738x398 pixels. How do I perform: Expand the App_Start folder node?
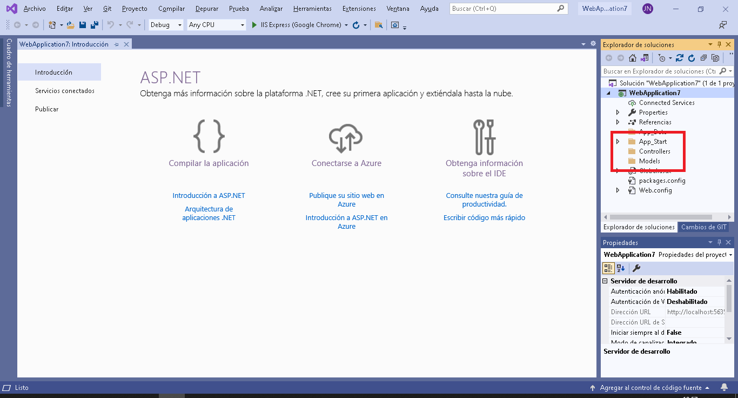618,142
